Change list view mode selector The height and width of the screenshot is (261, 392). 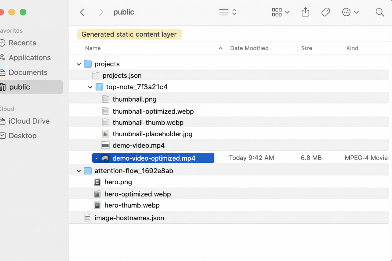[228, 12]
